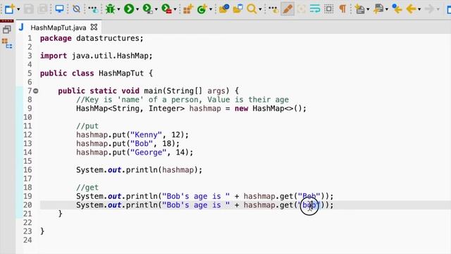Click the grayed Forward arrow
Image resolution: width=451 pixels, height=254 pixels.
(429, 9)
